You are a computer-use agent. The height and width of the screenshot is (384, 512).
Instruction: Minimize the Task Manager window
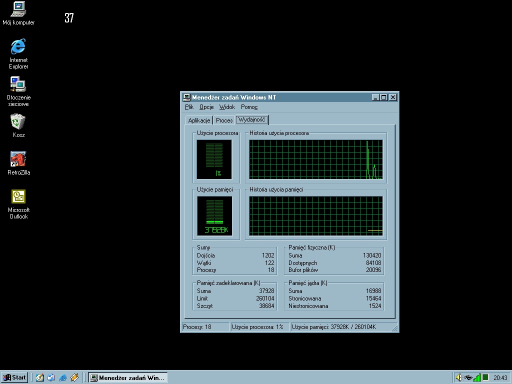click(x=375, y=97)
